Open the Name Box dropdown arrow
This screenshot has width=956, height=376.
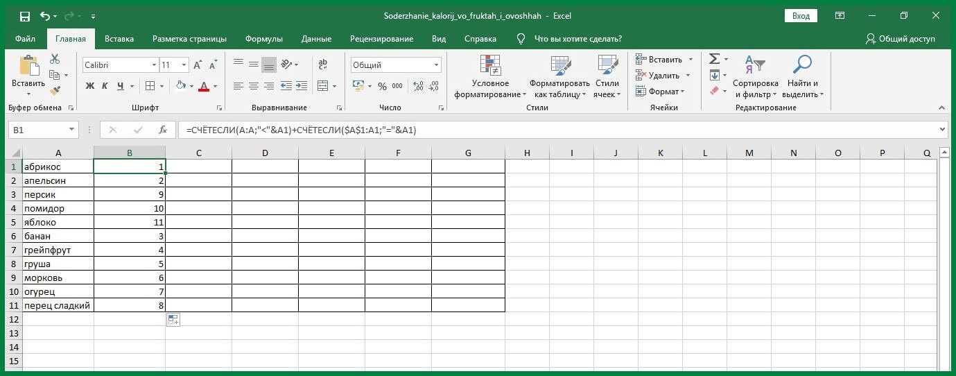[72, 130]
